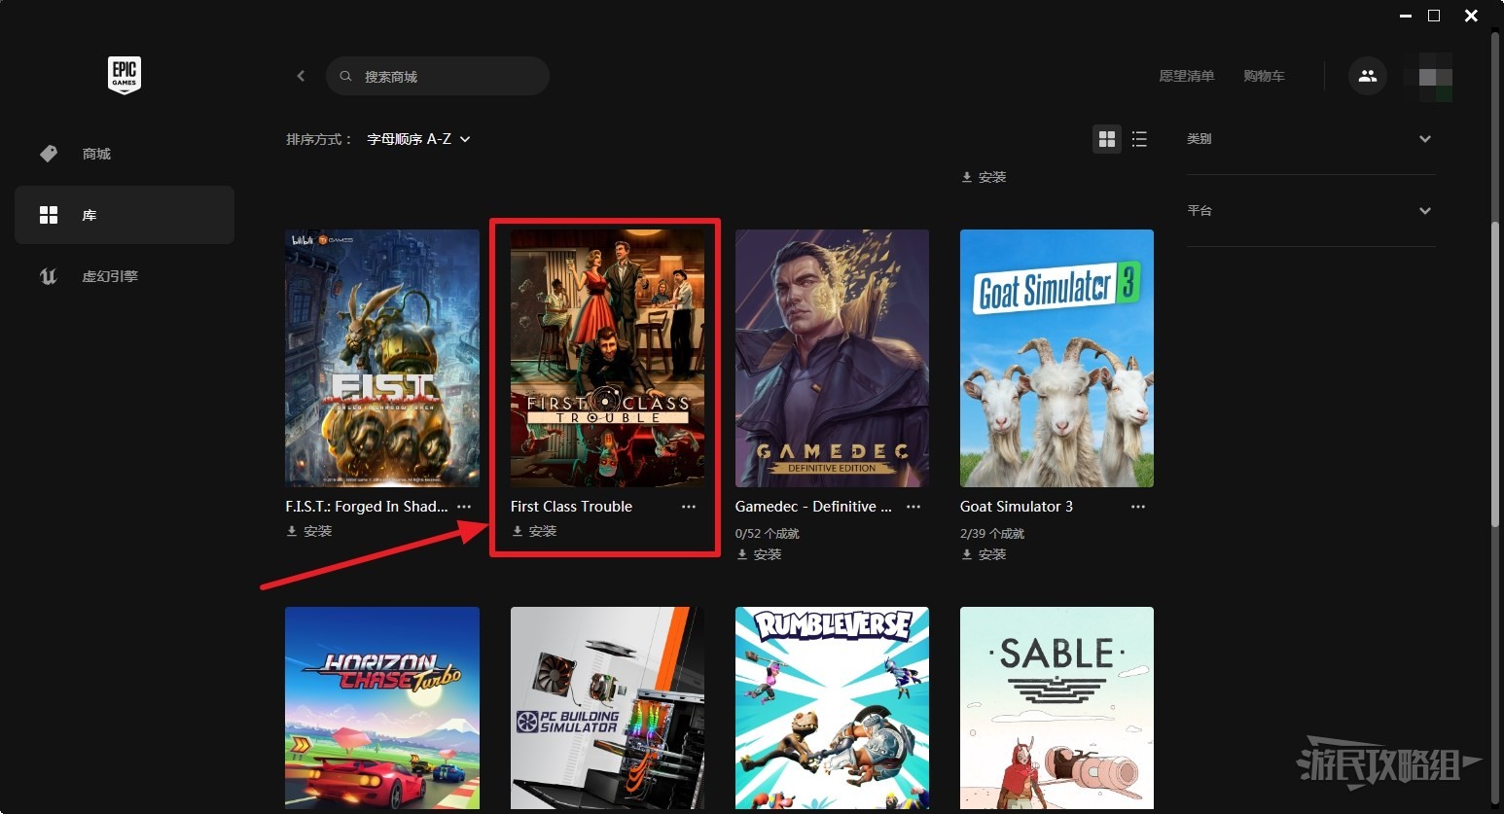This screenshot has height=814, width=1504.
Task: Click the F.I.S.T.: Forged In Shad... title
Action: [x=367, y=507]
